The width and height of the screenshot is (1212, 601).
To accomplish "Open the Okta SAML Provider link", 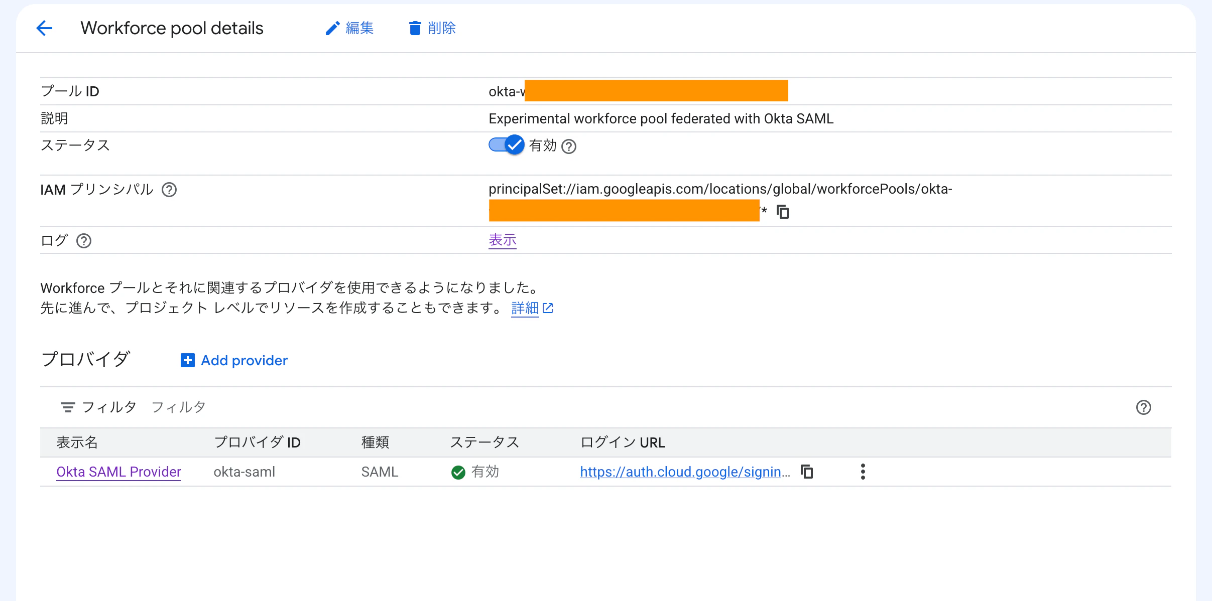I will coord(118,472).
